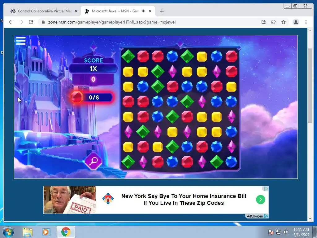The height and width of the screenshot is (238, 317).
Task: Select the pink gem in row eight, column two
Action: pos(143,162)
